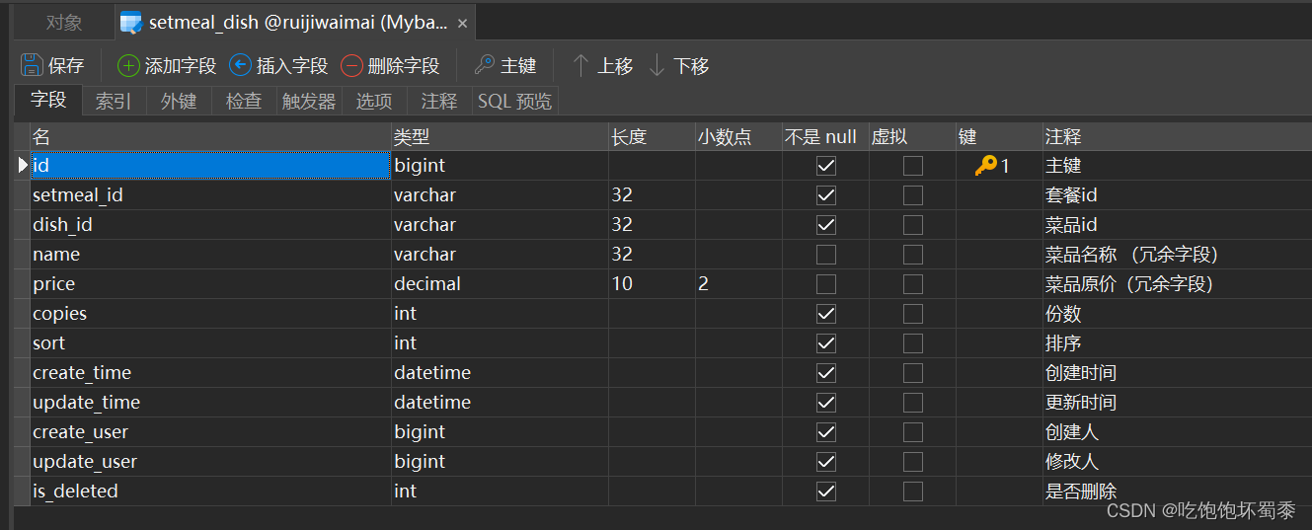Screen dimensions: 1312x530
Task: Click the 注释 (Comment) column header
Action: [x=1177, y=137]
